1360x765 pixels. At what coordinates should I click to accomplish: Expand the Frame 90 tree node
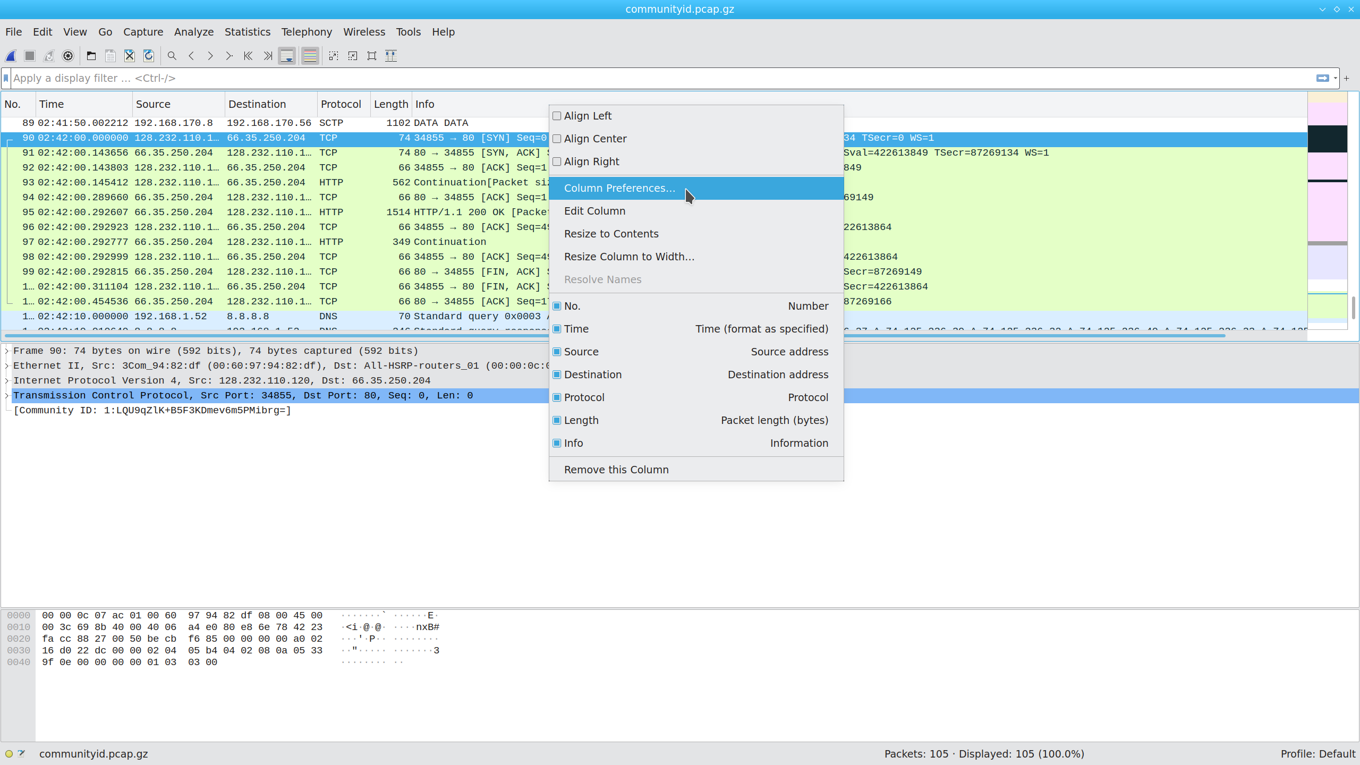point(7,351)
